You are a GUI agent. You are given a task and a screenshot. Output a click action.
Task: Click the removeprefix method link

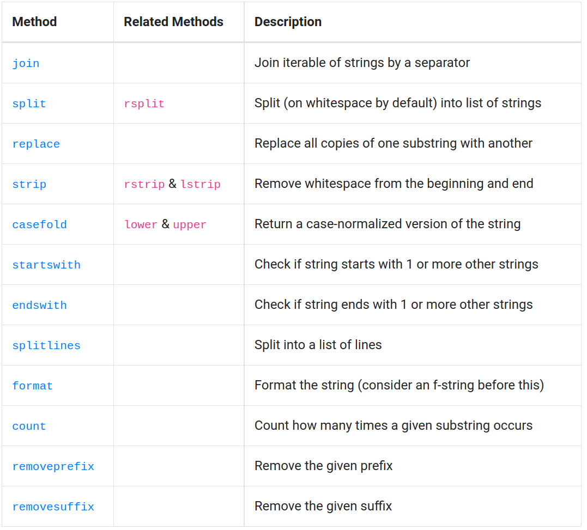[x=53, y=466]
